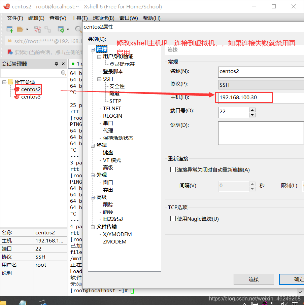This screenshot has width=304, height=305.
Task: Click the lock icon in address bar
Action: click(9, 41)
